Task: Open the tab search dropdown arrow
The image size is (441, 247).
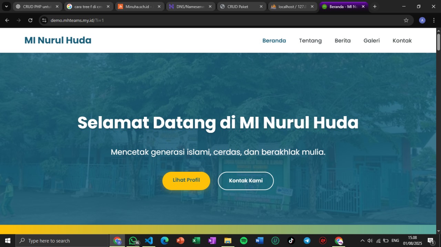Action: tap(6, 6)
